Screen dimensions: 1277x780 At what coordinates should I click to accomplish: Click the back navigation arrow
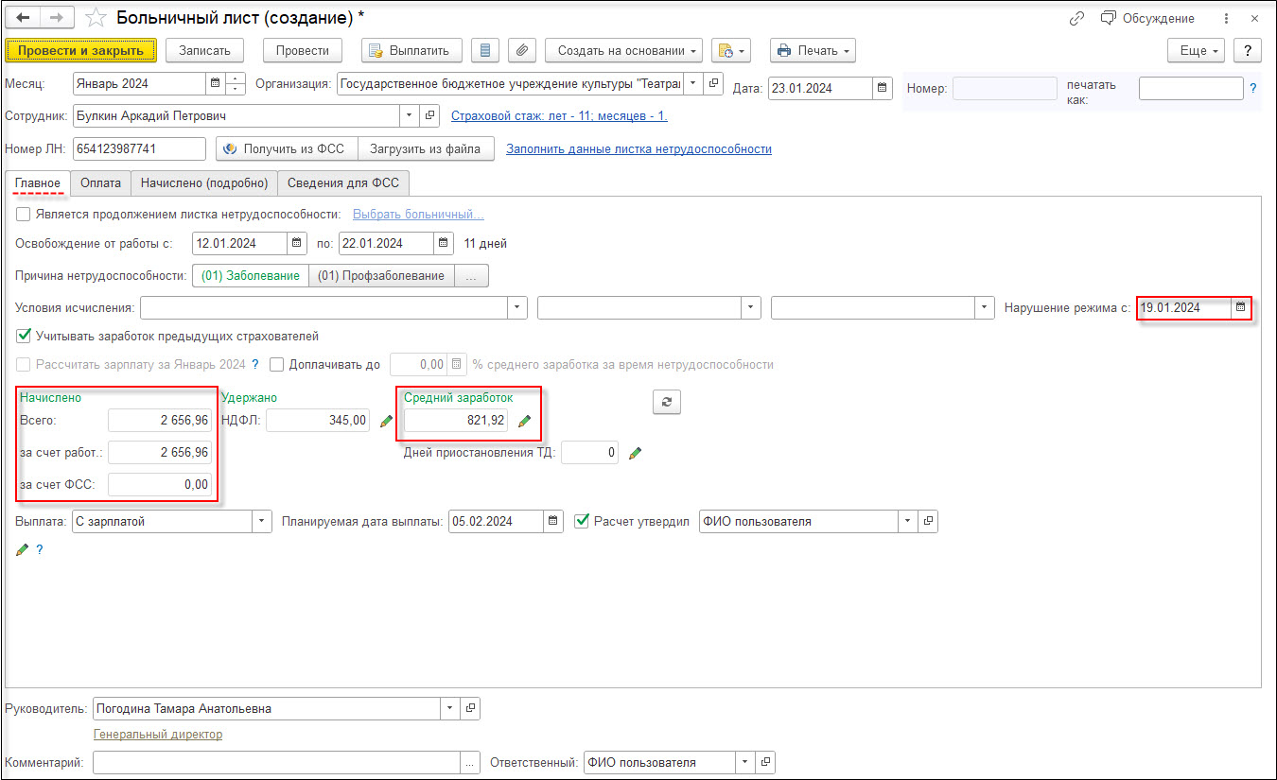25,18
